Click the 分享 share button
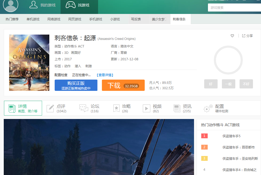Screen dimensions: 261x175 pyautogui.click(x=247, y=36)
